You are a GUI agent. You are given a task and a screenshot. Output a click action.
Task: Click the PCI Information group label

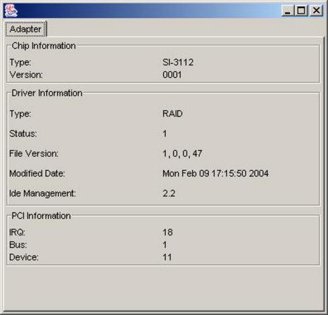pyautogui.click(x=41, y=216)
